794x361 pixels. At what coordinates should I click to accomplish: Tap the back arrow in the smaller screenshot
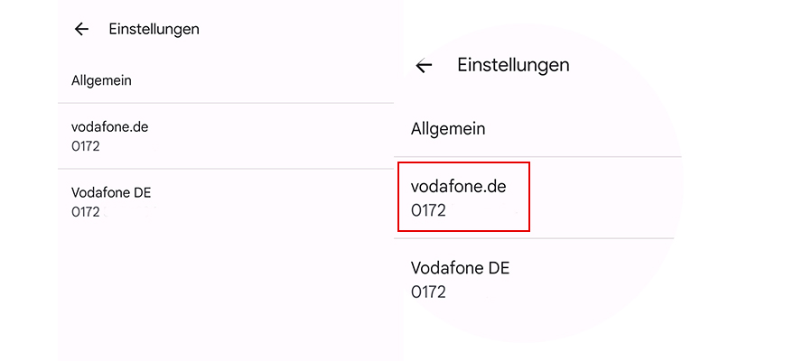coord(81,29)
